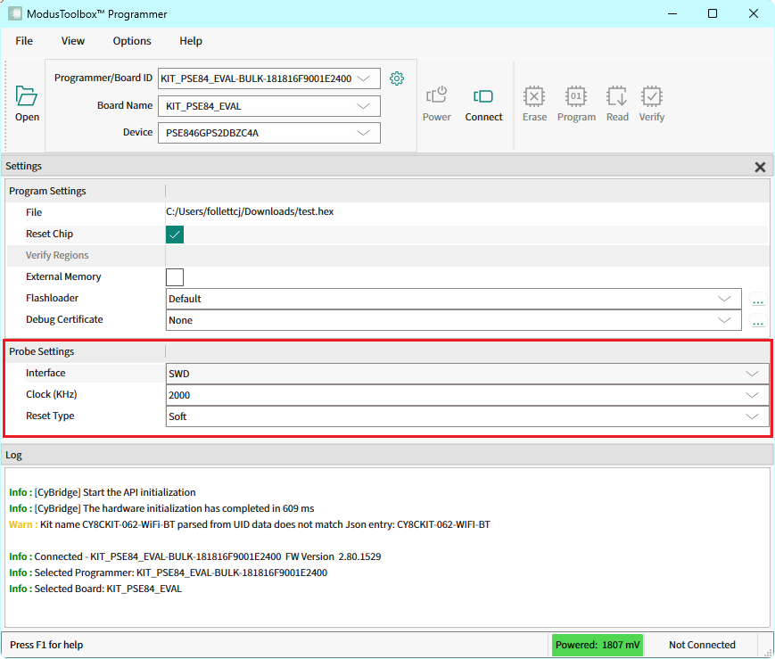This screenshot has height=659, width=775.
Task: Click the Connect icon in toolbar
Action: 483,96
